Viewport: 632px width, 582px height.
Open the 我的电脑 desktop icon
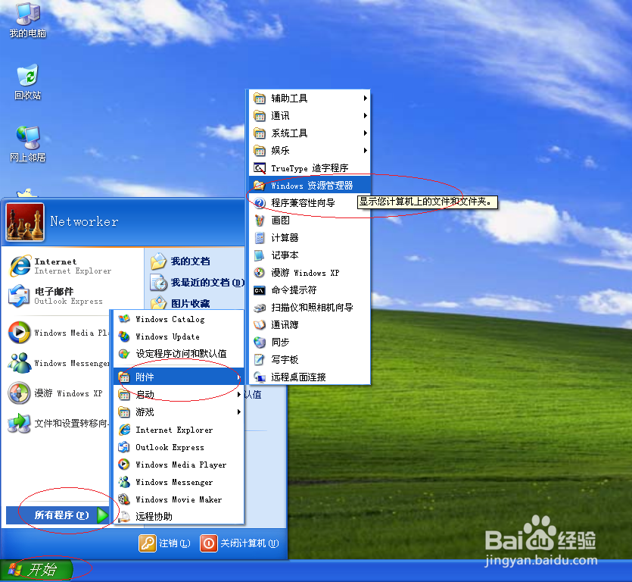point(27,20)
